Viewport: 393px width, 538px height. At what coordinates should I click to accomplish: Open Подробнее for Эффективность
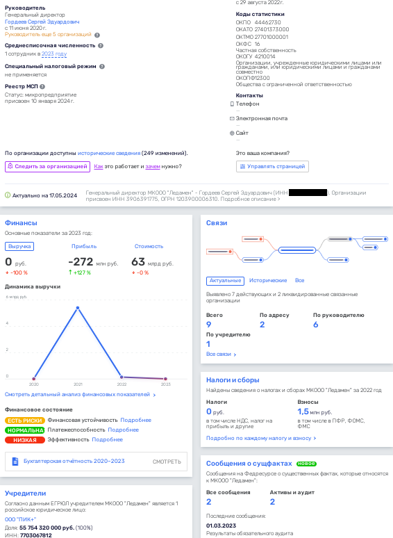[107, 440]
